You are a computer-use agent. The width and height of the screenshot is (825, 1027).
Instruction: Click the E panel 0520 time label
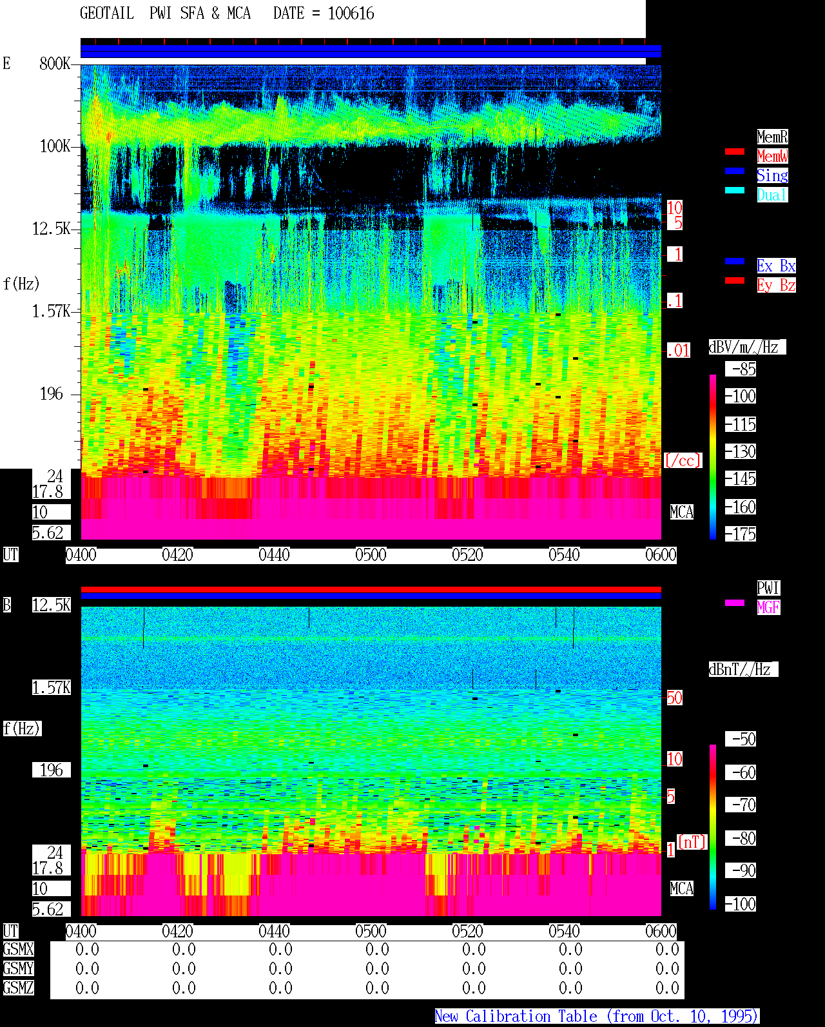pos(467,554)
